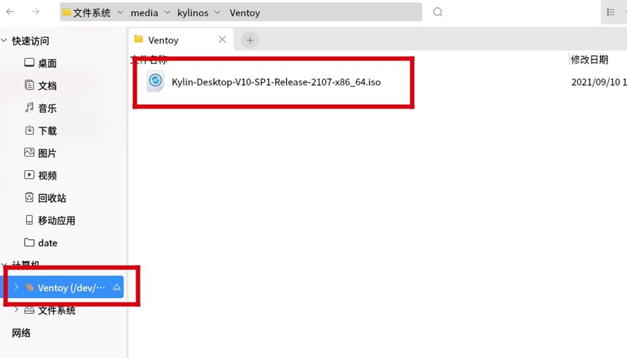Select the Kylin-Desktop-V10-SP1 ISO file
The width and height of the screenshot is (627, 358).
(276, 82)
